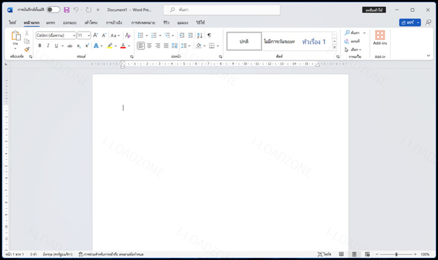
Task: Click the Multilevel list icon
Action: click(168, 36)
